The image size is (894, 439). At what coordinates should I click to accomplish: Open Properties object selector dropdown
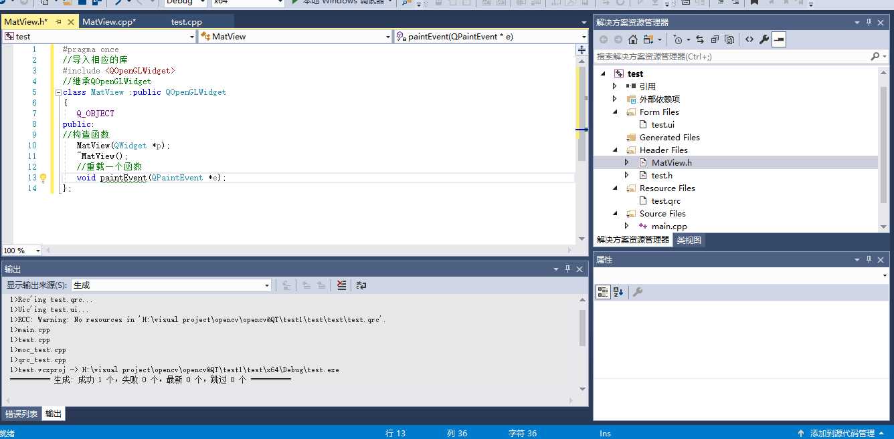(x=885, y=275)
